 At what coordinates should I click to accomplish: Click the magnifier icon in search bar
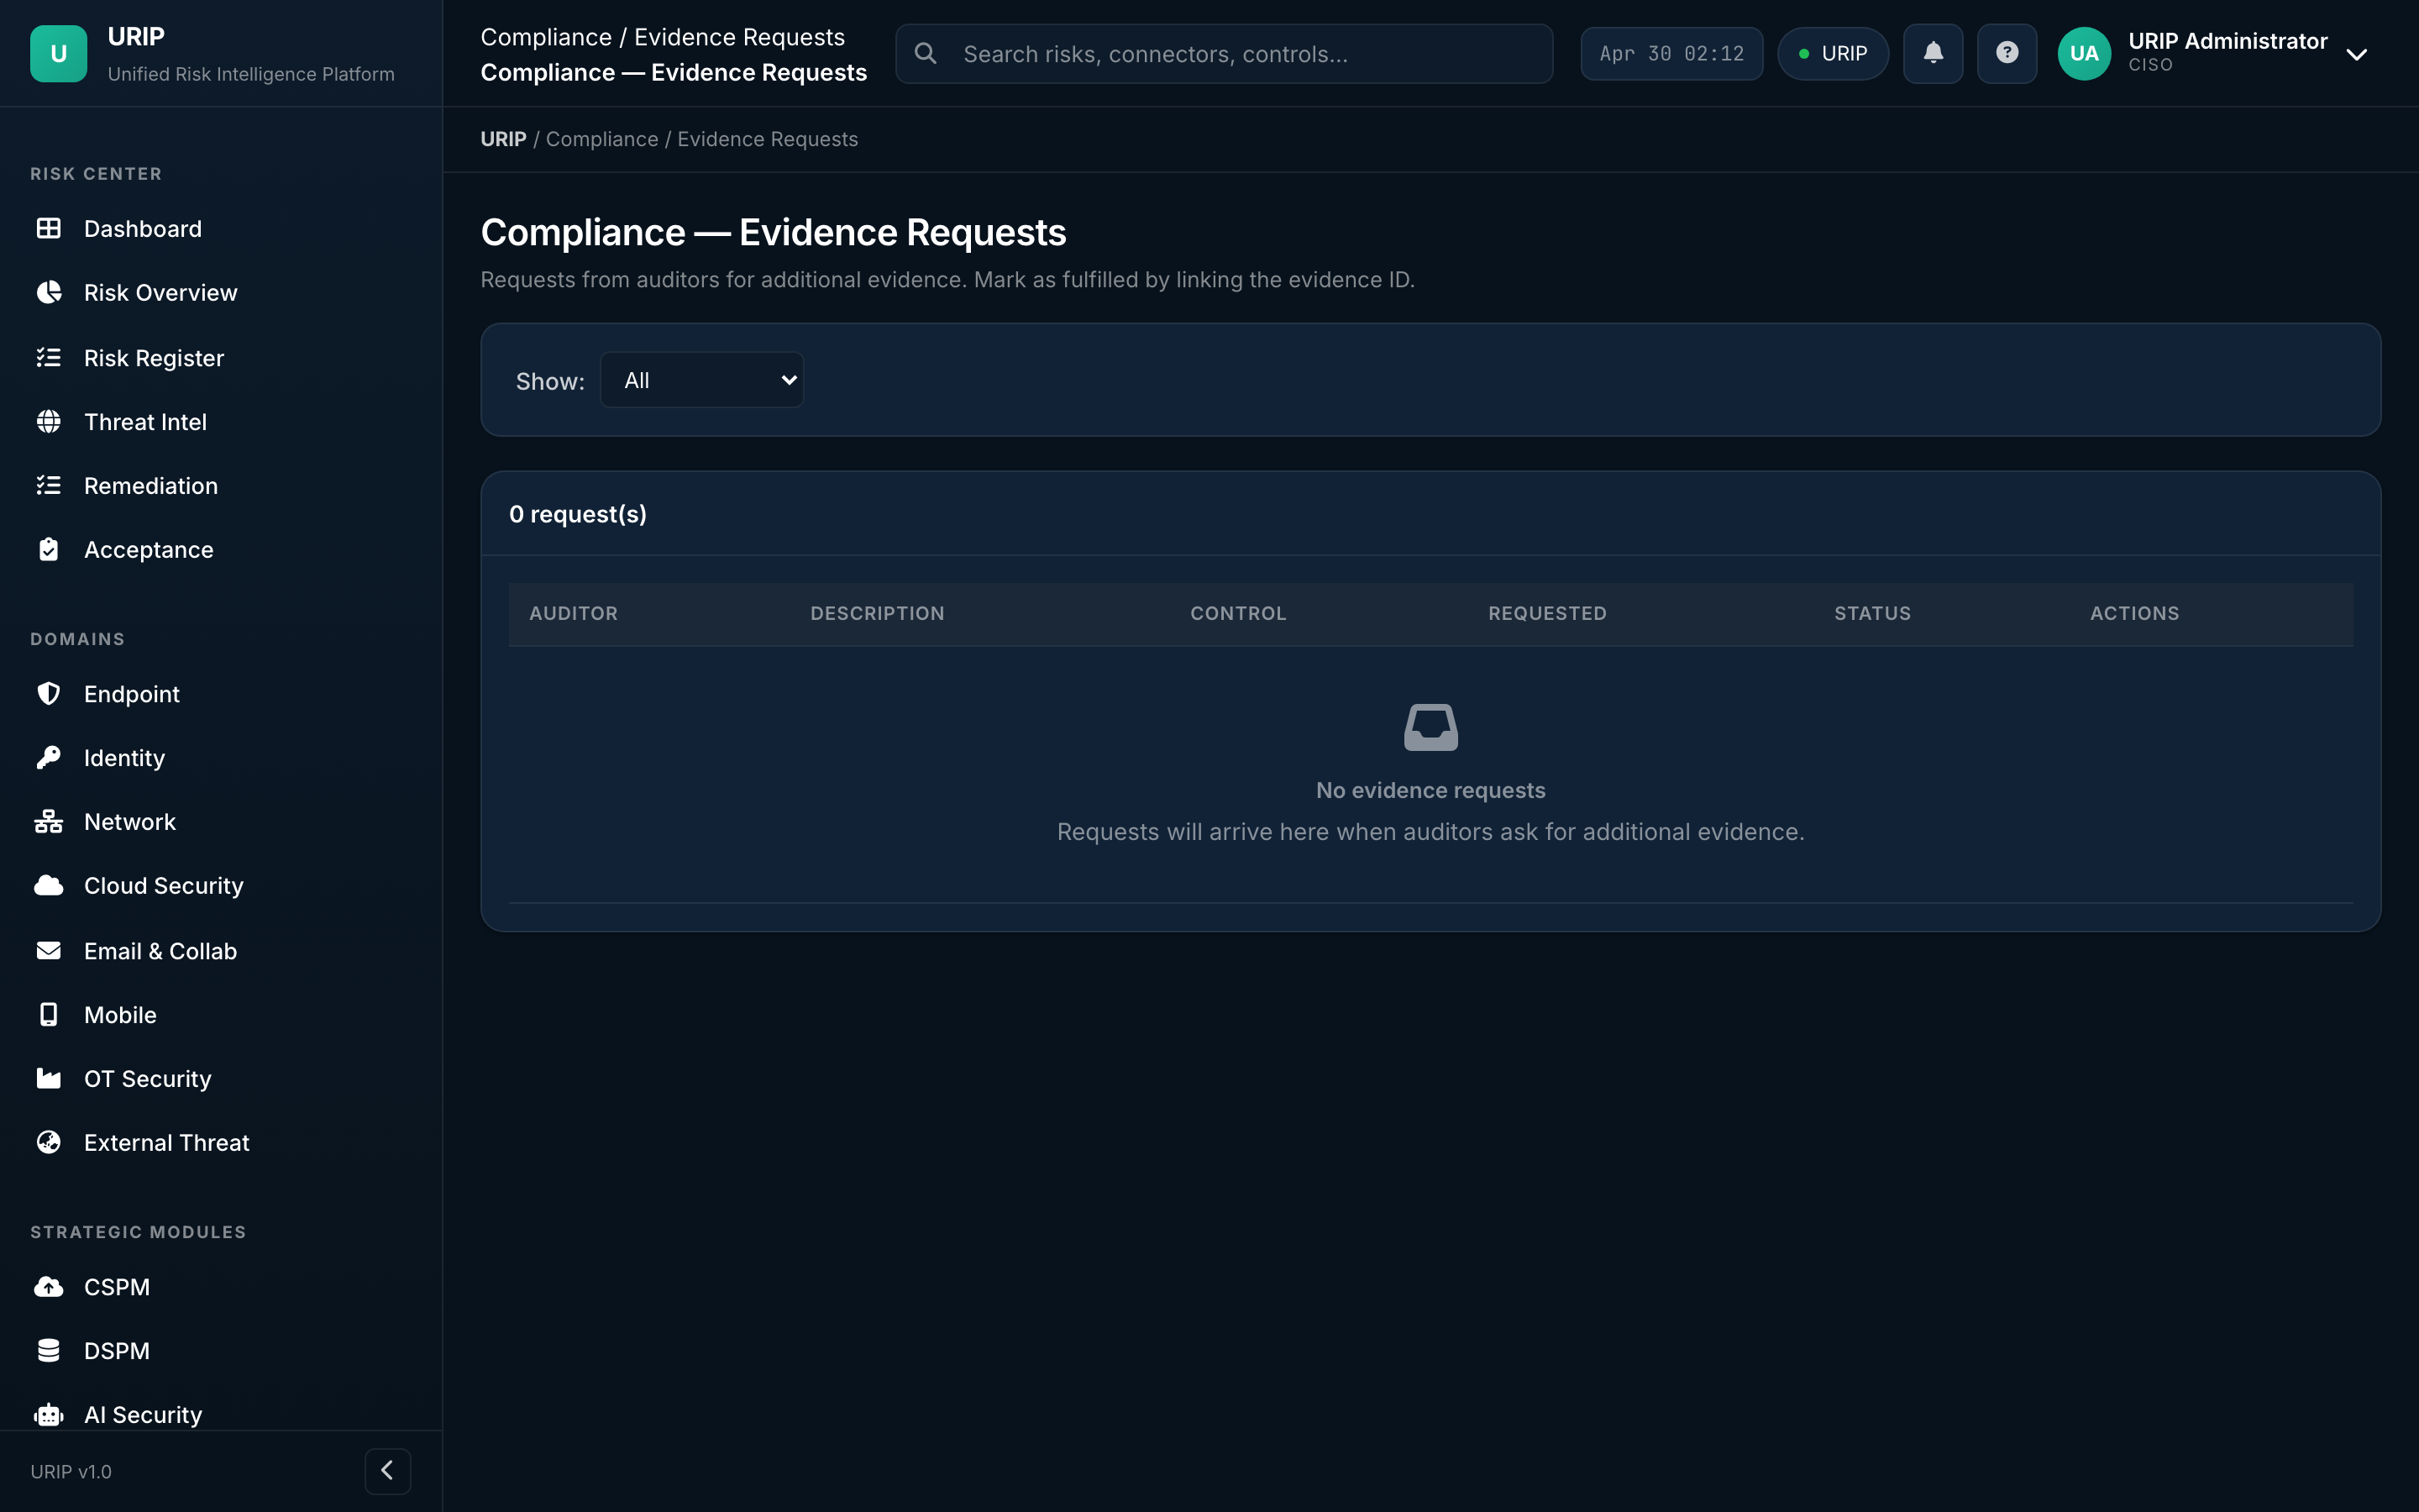(926, 53)
